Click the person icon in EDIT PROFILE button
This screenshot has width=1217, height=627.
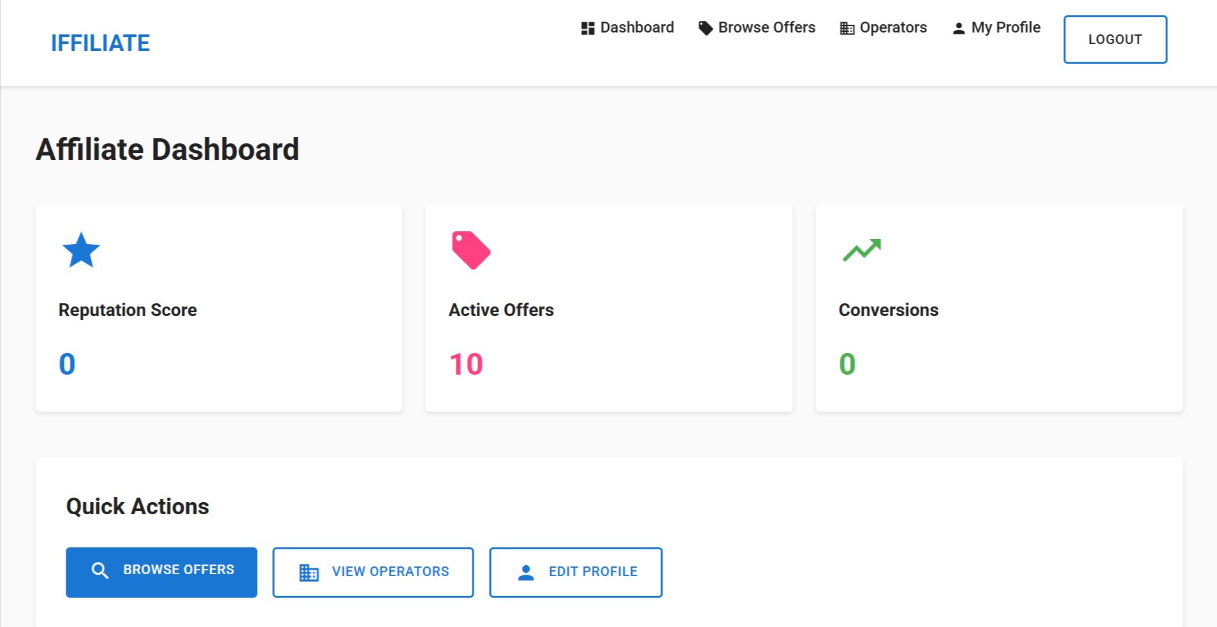coord(526,573)
